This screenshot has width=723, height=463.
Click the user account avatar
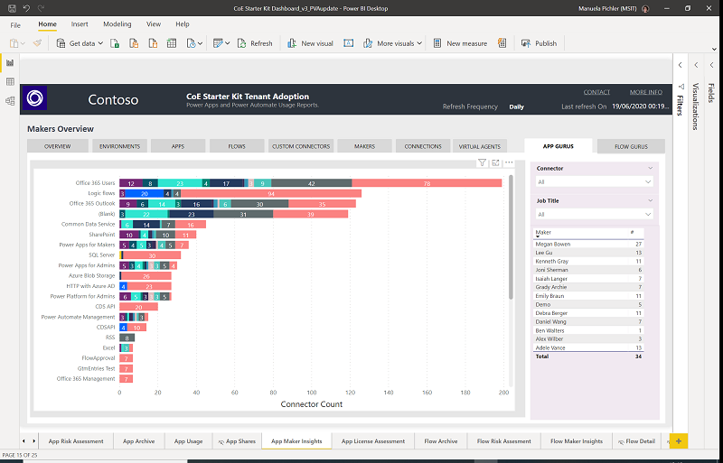(645, 8)
